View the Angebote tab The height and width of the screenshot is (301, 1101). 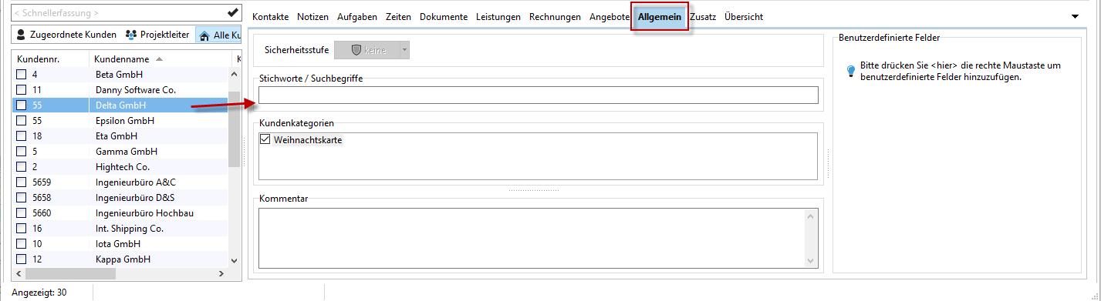point(610,17)
